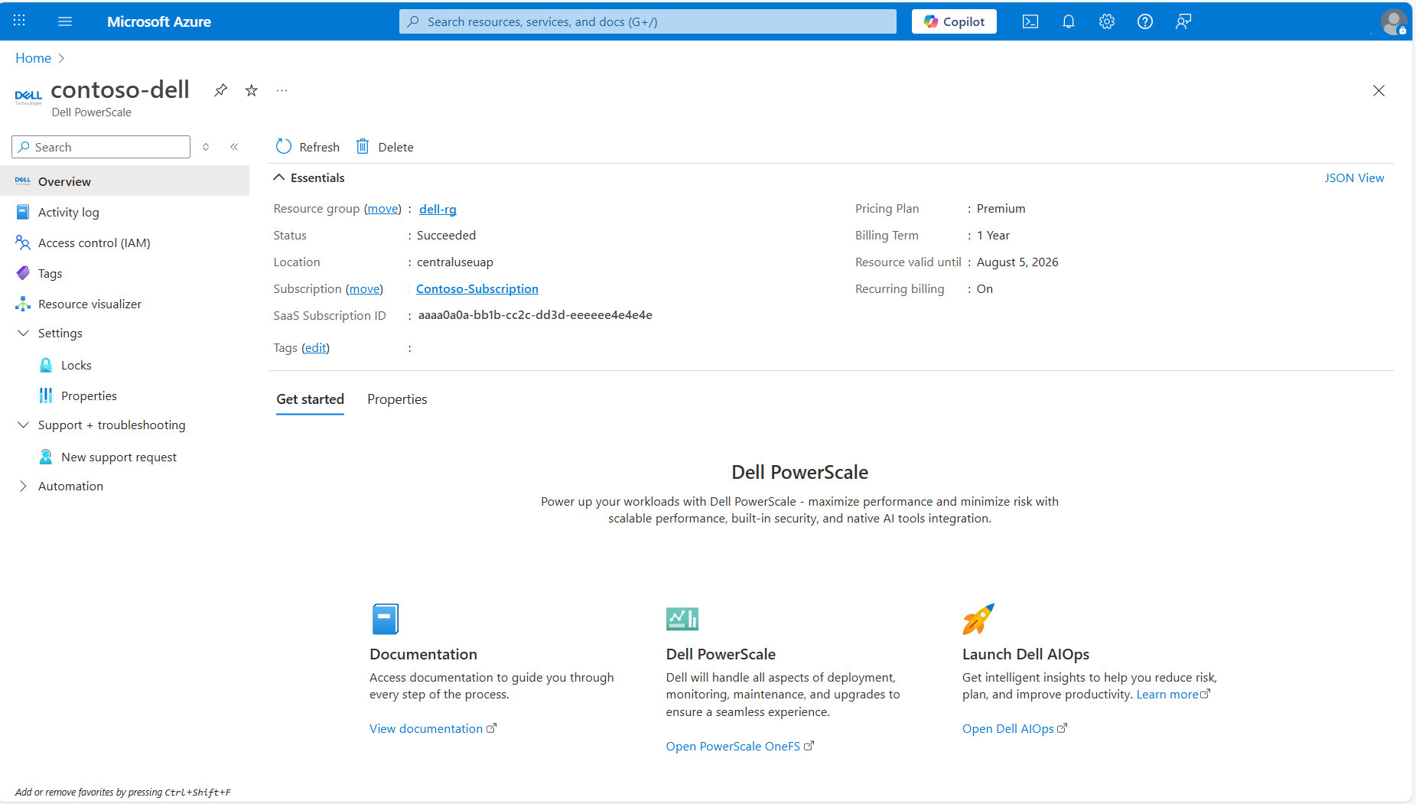Switch to the Get started tab
Viewport: 1416px width, 804px height.
311,399
